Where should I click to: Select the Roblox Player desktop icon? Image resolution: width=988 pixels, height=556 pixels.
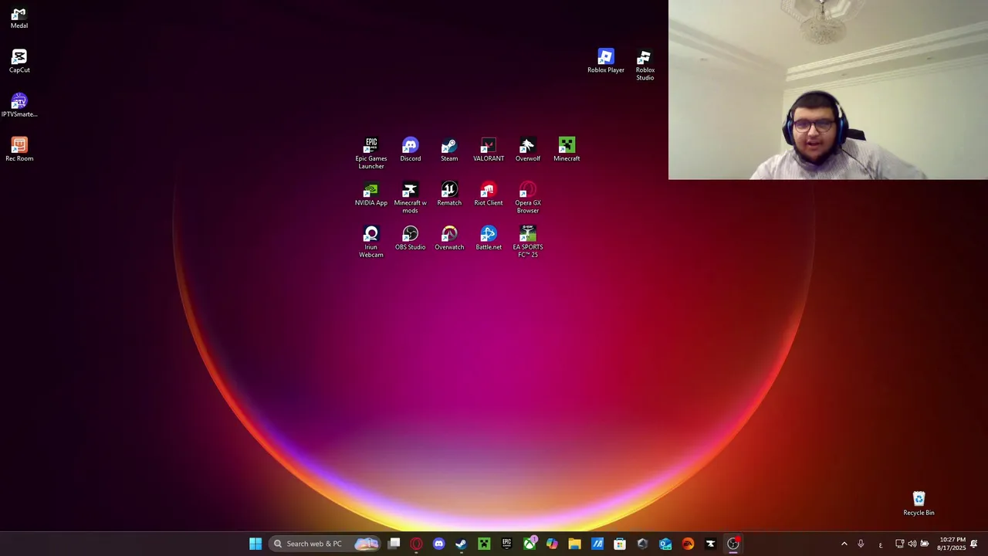click(606, 61)
